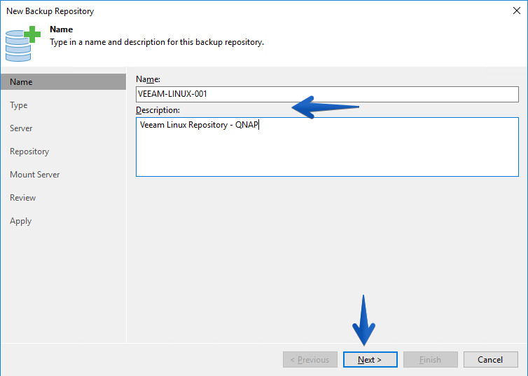Click inside the Description text box
Image resolution: width=528 pixels, height=376 pixels.
(x=327, y=147)
